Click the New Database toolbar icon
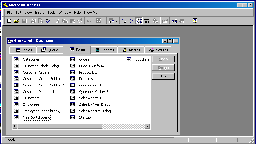 tap(9, 21)
